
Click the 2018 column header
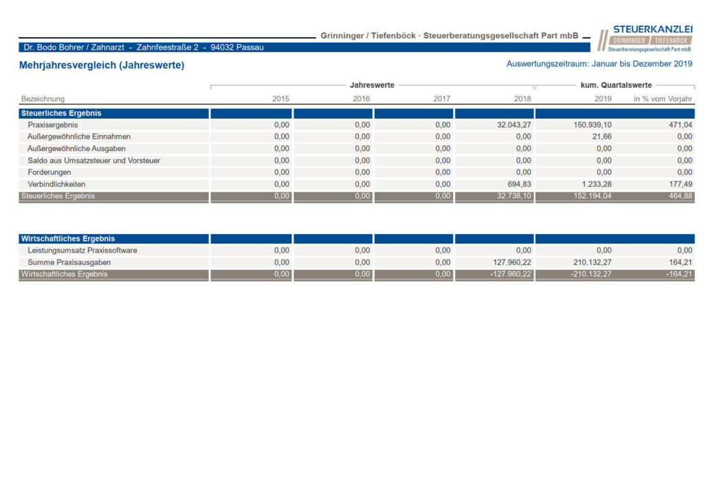pos(522,99)
